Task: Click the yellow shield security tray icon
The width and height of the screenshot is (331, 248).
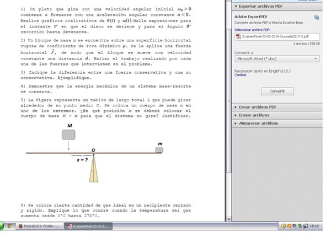Action: (x=284, y=226)
